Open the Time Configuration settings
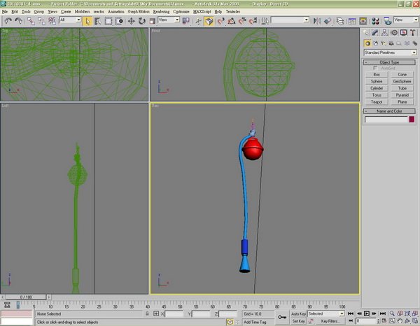The height and width of the screenshot is (326, 420). click(384, 320)
